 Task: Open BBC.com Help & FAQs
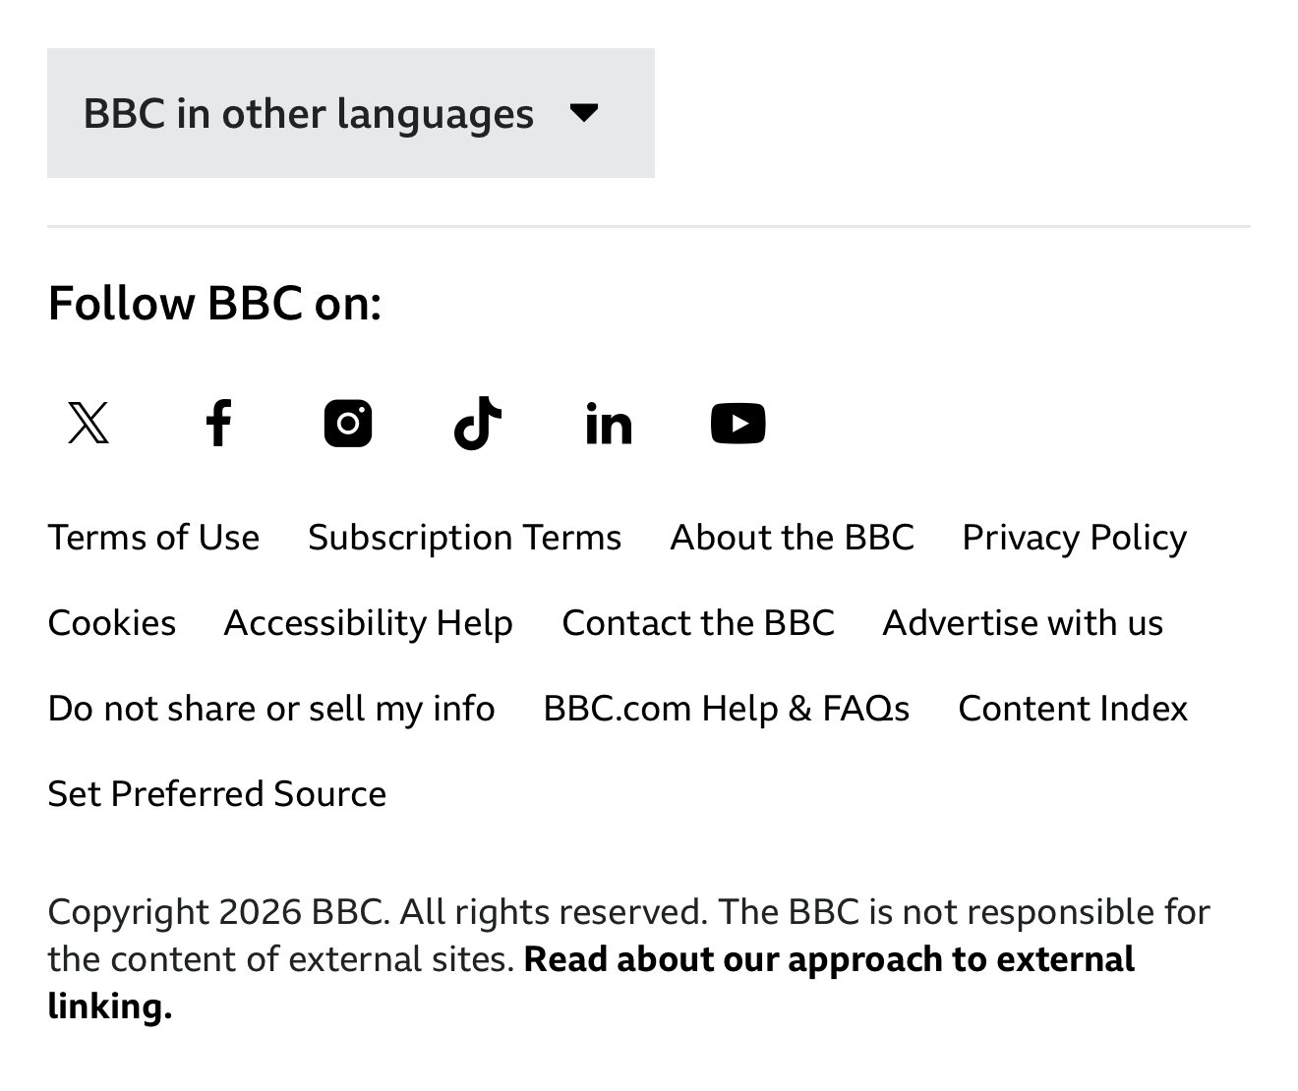(727, 709)
